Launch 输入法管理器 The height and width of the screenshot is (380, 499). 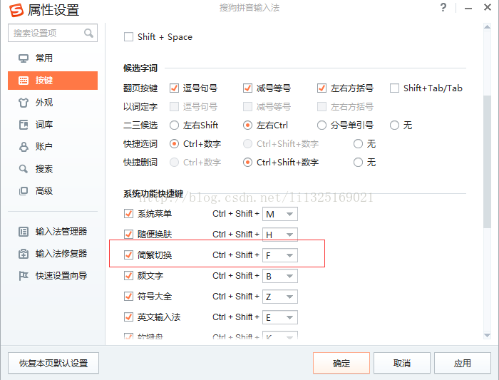(x=53, y=232)
